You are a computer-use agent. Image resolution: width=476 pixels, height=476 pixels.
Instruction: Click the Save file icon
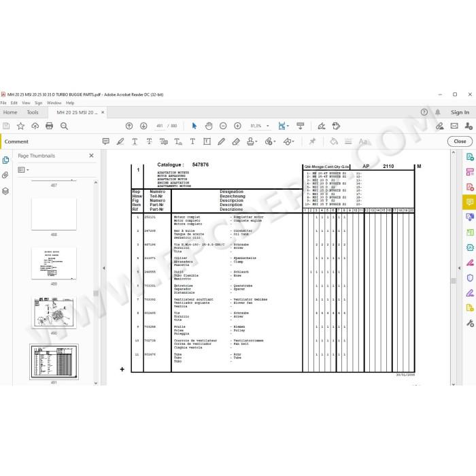6,126
